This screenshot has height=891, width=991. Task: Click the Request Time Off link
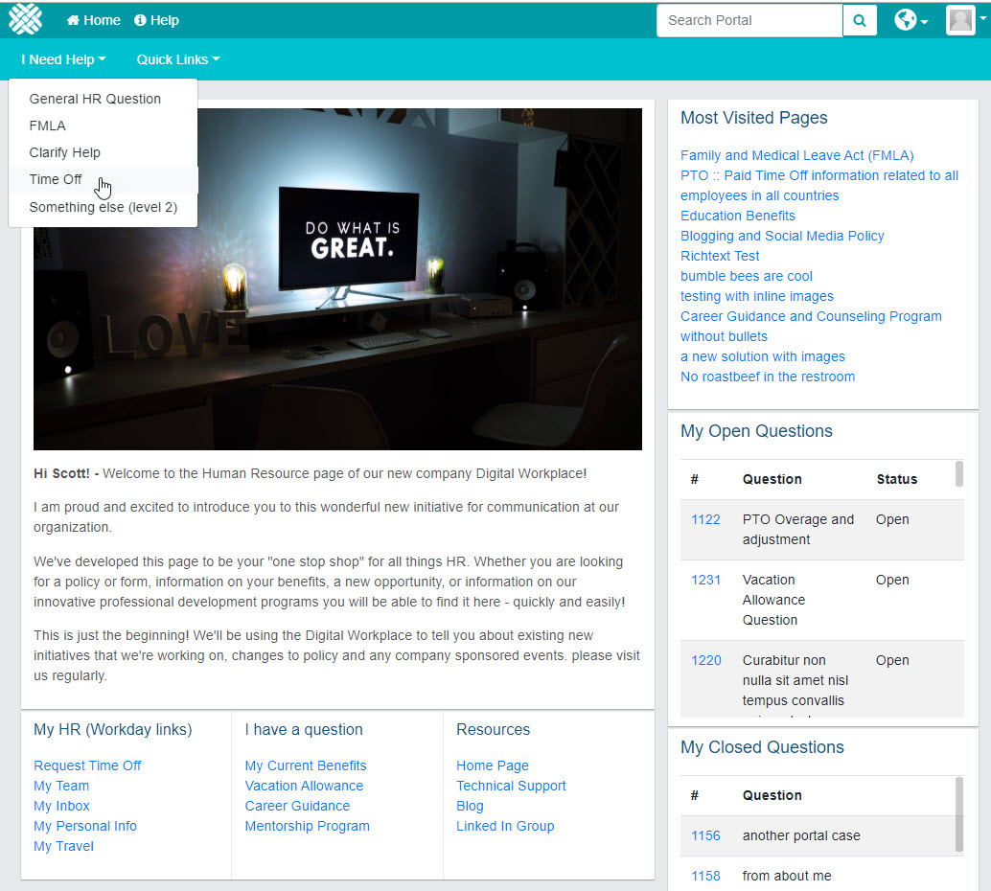coord(87,765)
